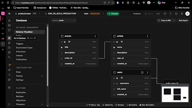Open the user account avatar in header

tap(187, 14)
